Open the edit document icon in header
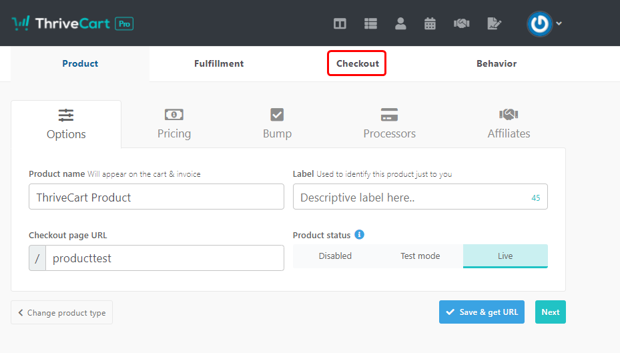The height and width of the screenshot is (353, 620). coord(494,24)
